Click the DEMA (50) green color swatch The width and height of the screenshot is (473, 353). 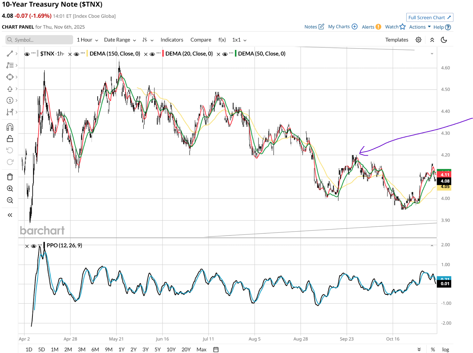tap(236, 54)
